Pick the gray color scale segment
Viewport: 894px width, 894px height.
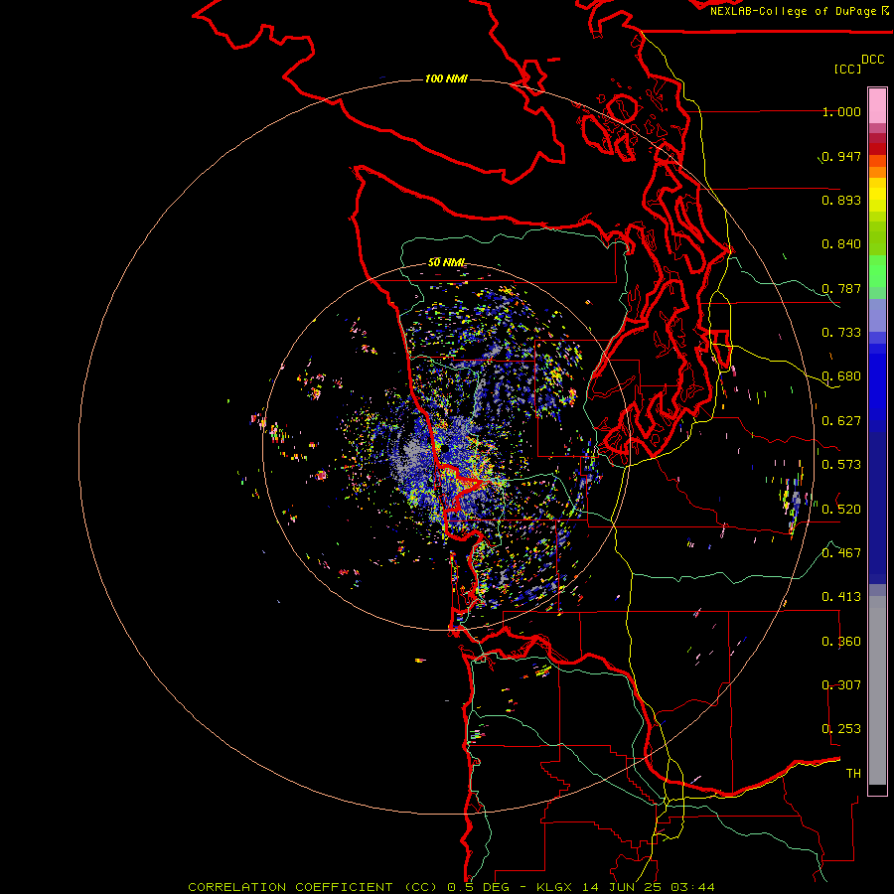coord(877,695)
